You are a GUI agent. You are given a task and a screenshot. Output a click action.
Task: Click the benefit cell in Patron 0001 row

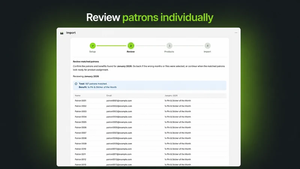(x=177, y=101)
